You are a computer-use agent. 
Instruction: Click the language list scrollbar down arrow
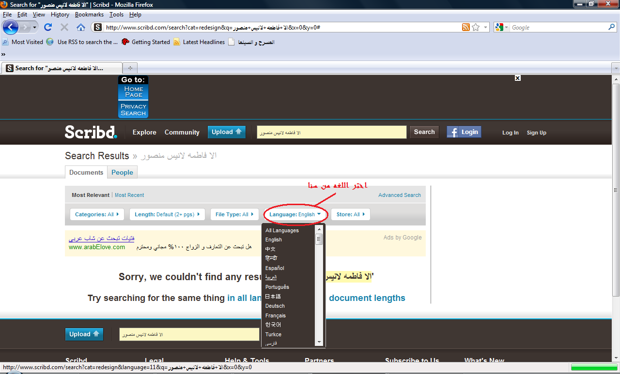(319, 342)
